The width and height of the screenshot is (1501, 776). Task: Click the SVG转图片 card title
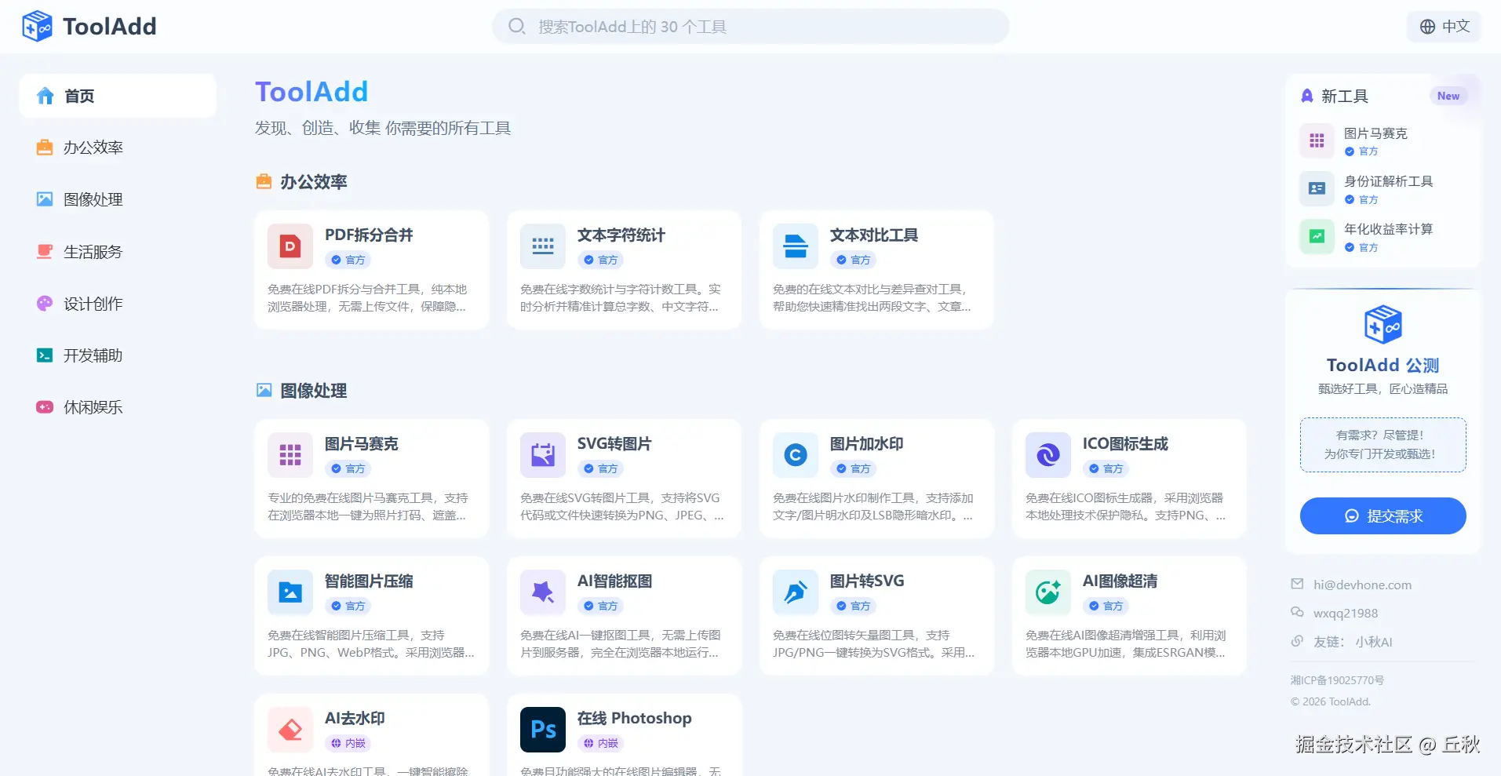click(614, 444)
